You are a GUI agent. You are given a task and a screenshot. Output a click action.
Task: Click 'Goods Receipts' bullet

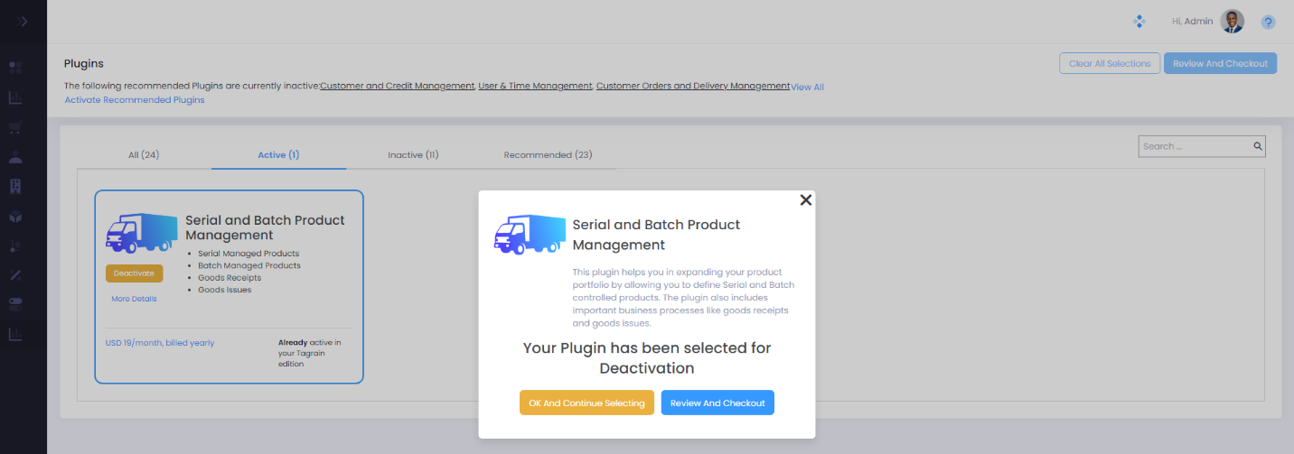pyautogui.click(x=231, y=278)
